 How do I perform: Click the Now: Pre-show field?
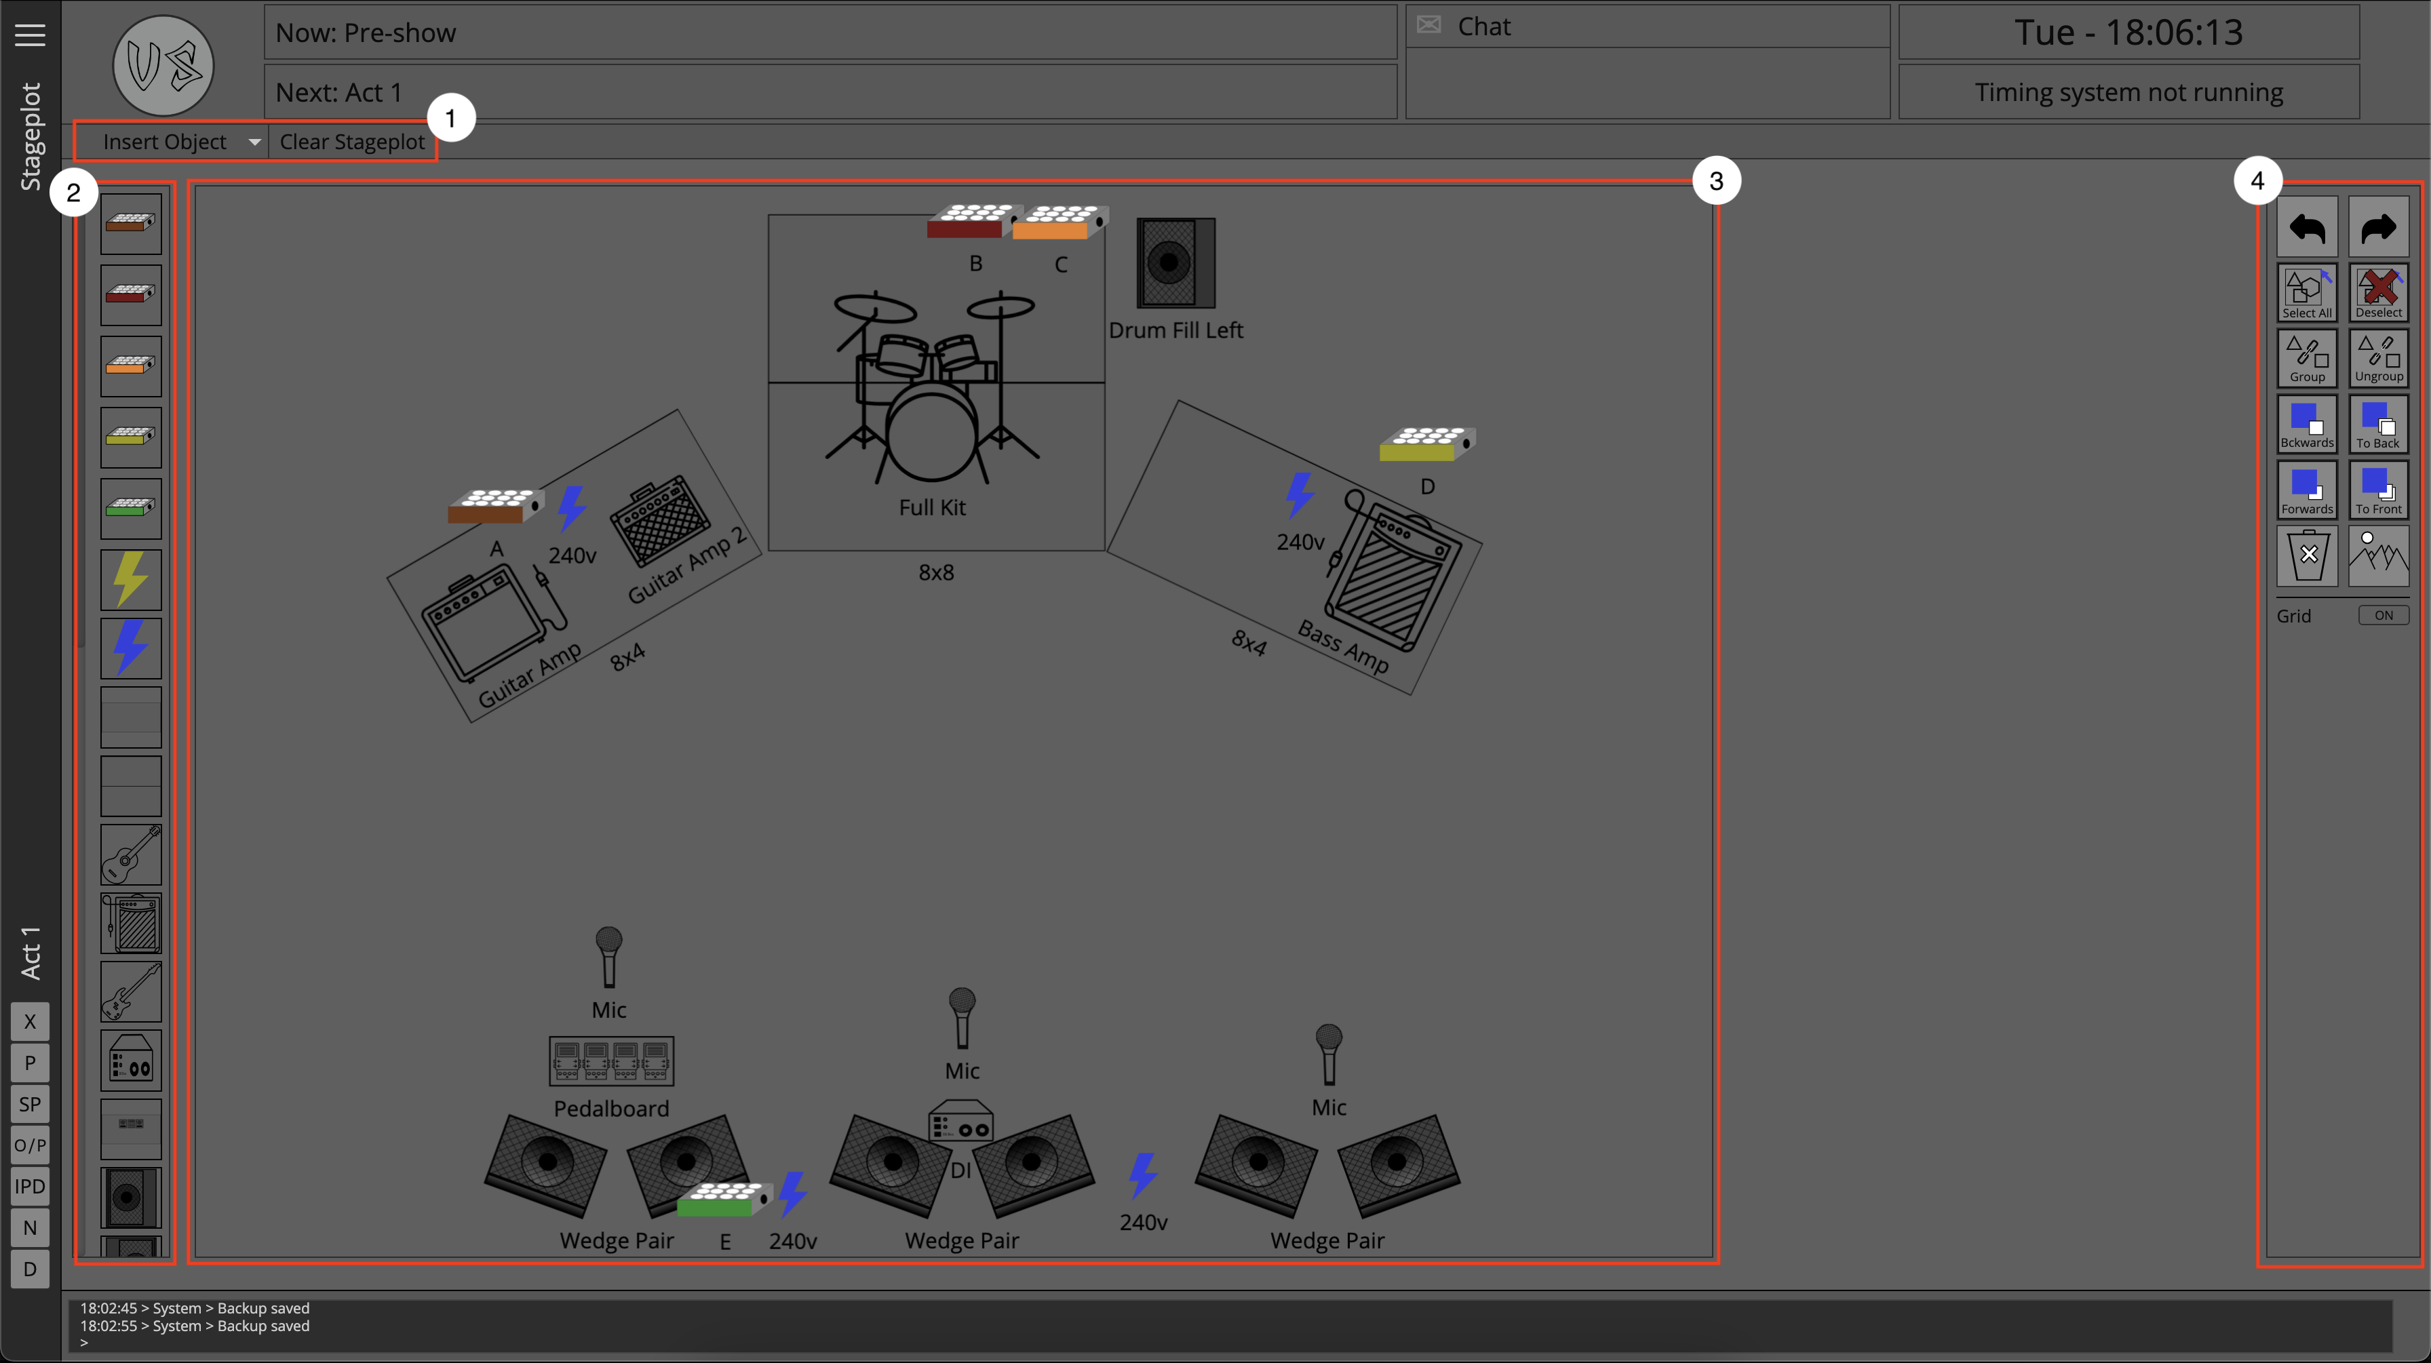(830, 32)
